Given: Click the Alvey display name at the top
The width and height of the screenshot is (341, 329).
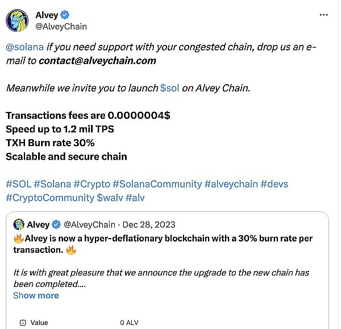Looking at the screenshot, I should (47, 14).
